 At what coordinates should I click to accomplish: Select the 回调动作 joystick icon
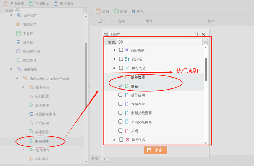click(x=31, y=141)
